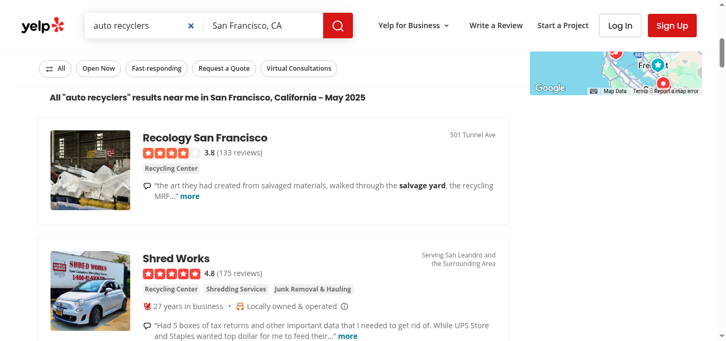
Task: Click the red search magnifier button
Action: click(338, 26)
